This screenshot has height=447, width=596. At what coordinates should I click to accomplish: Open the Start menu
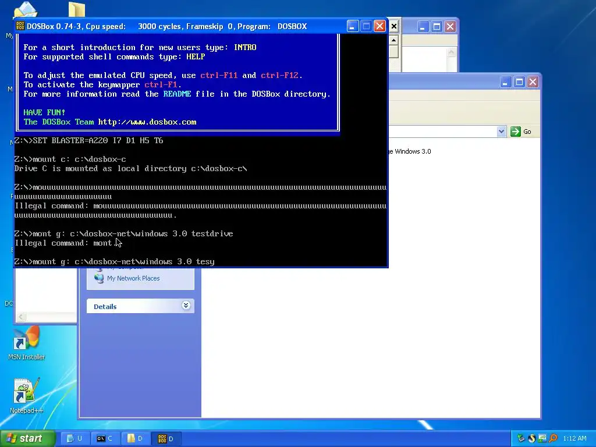tap(28, 438)
